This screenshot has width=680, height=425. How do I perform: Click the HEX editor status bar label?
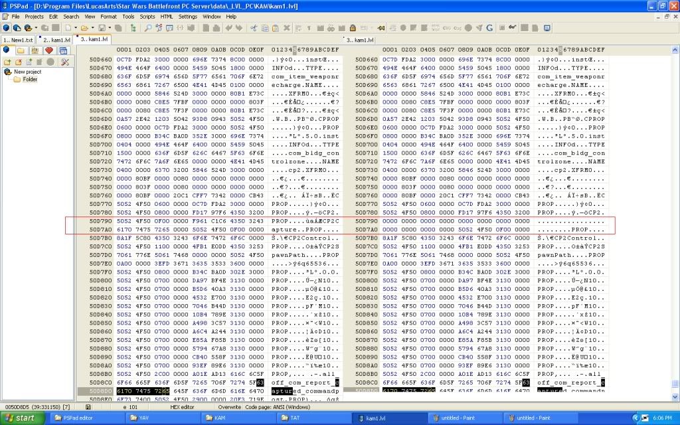182,407
